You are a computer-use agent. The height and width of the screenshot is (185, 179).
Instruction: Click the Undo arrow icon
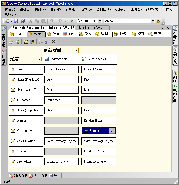(52, 21)
